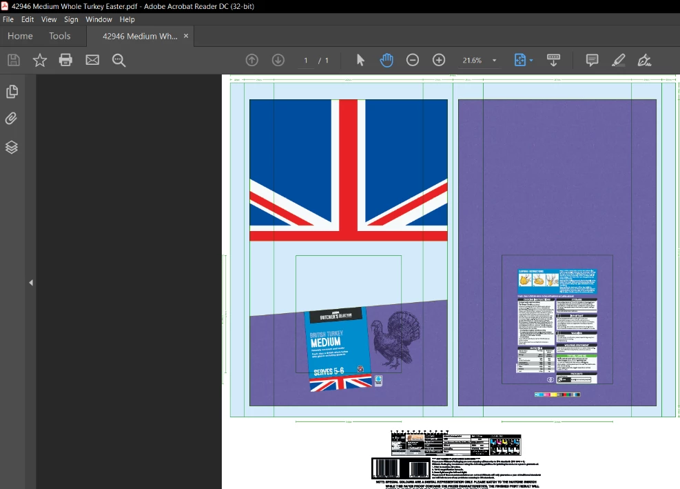The height and width of the screenshot is (489, 680).
Task: Open the page thumbnails panel
Action: (12, 92)
